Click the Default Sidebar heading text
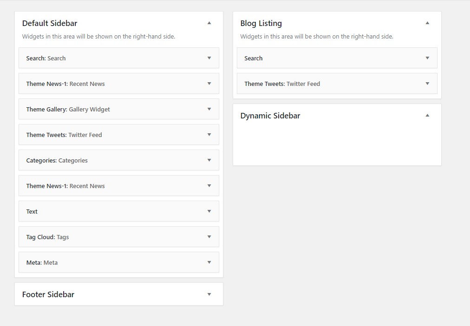 50,23
